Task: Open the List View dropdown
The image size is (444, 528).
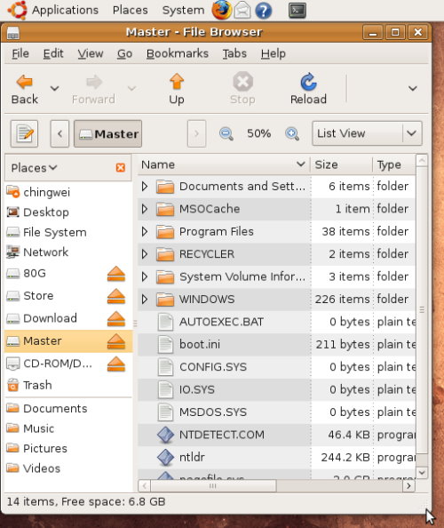Action: click(367, 133)
